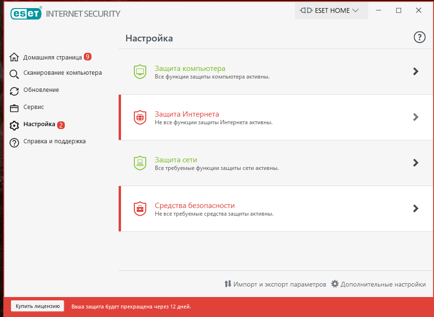Image resolution: width=434 pixels, height=317 pixels.
Task: Click text 'Все функции защиты компьютера активны.'
Action: 212,77
